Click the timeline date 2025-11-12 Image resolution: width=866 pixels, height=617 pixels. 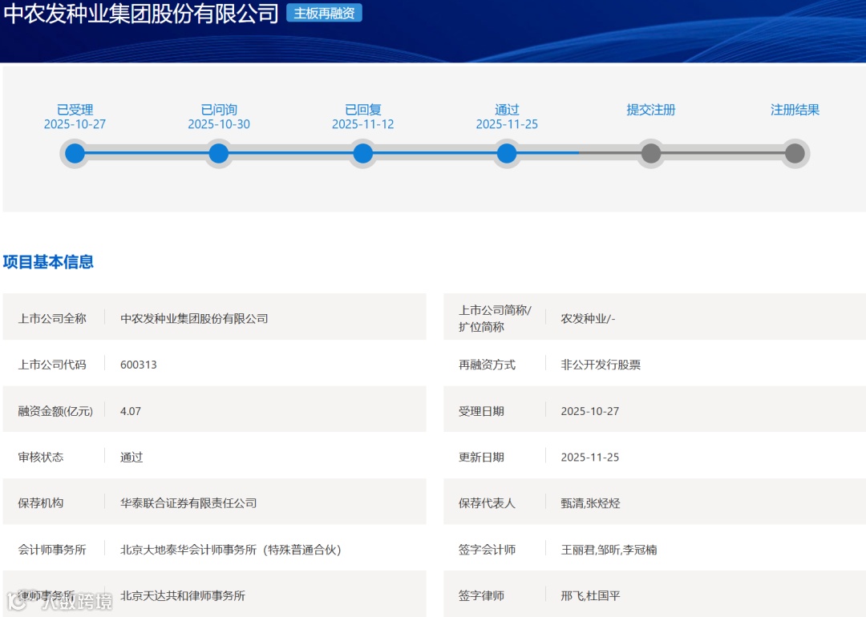(363, 124)
